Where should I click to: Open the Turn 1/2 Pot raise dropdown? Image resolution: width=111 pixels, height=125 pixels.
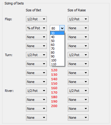tap(78, 55)
